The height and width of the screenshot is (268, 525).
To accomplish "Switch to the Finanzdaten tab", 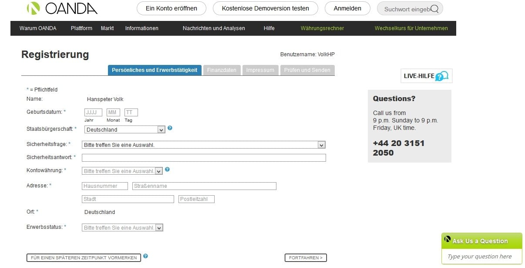I will pos(222,70).
